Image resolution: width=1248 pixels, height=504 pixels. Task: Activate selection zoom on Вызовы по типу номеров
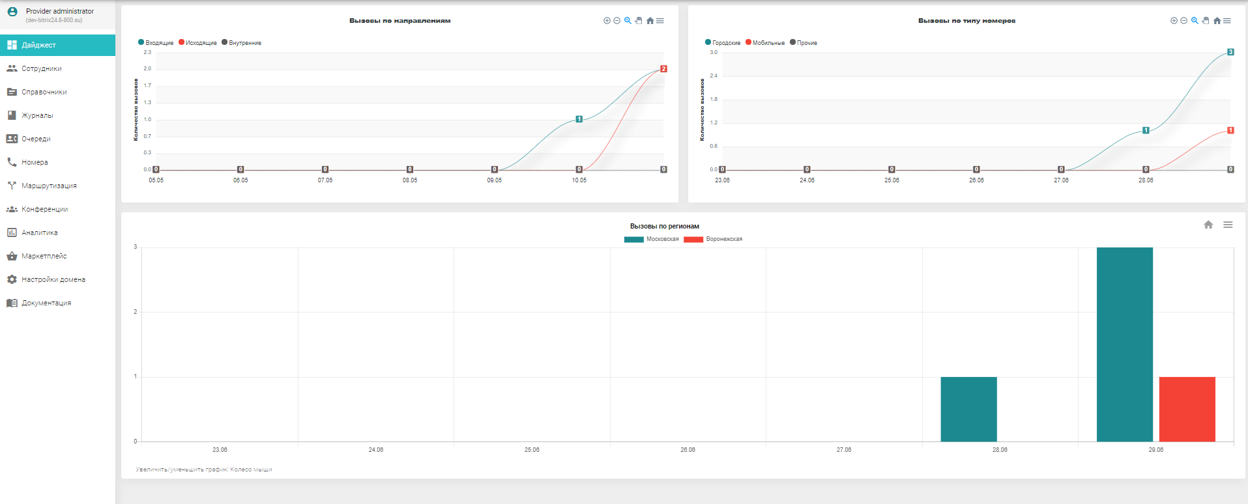click(1195, 21)
